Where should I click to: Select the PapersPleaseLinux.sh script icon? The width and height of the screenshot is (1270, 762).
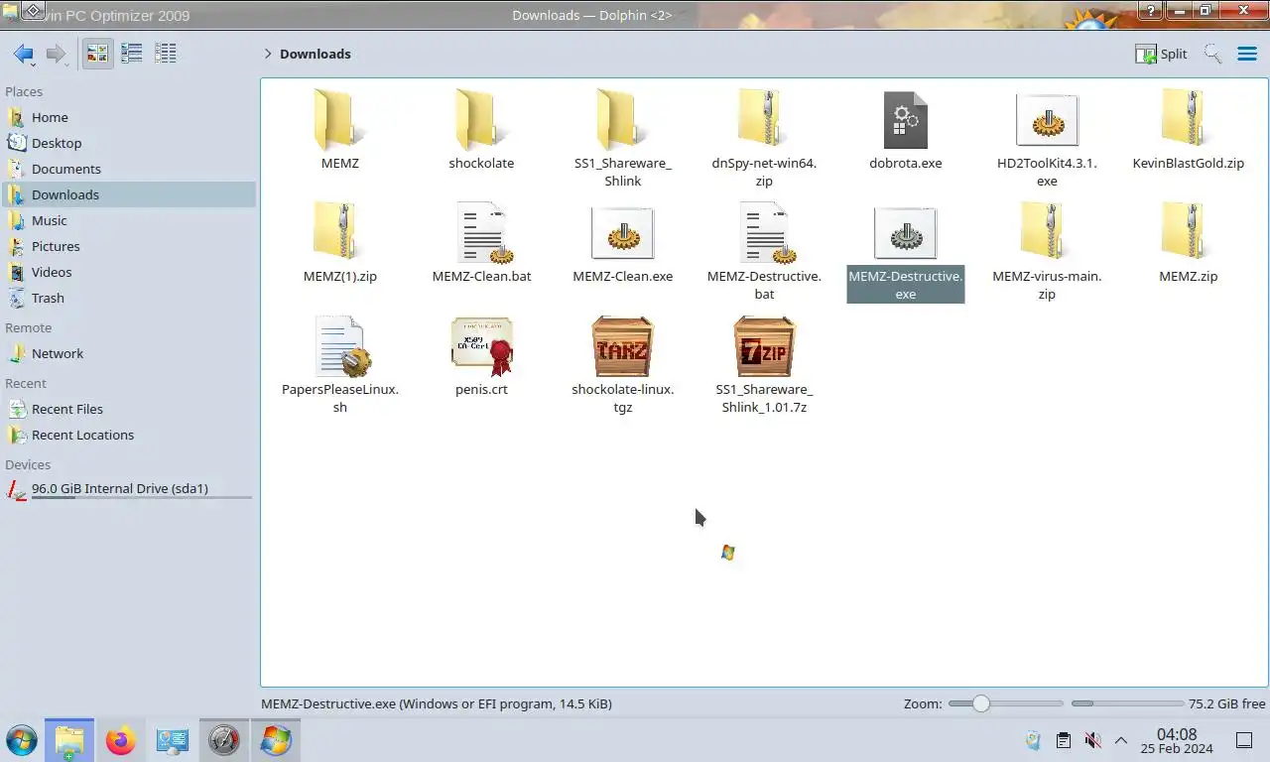(x=342, y=346)
